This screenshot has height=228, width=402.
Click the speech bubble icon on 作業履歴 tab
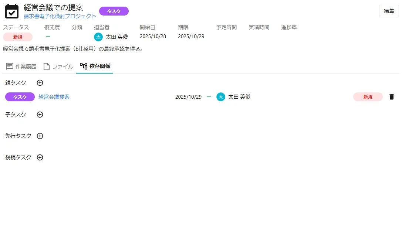[9, 66]
